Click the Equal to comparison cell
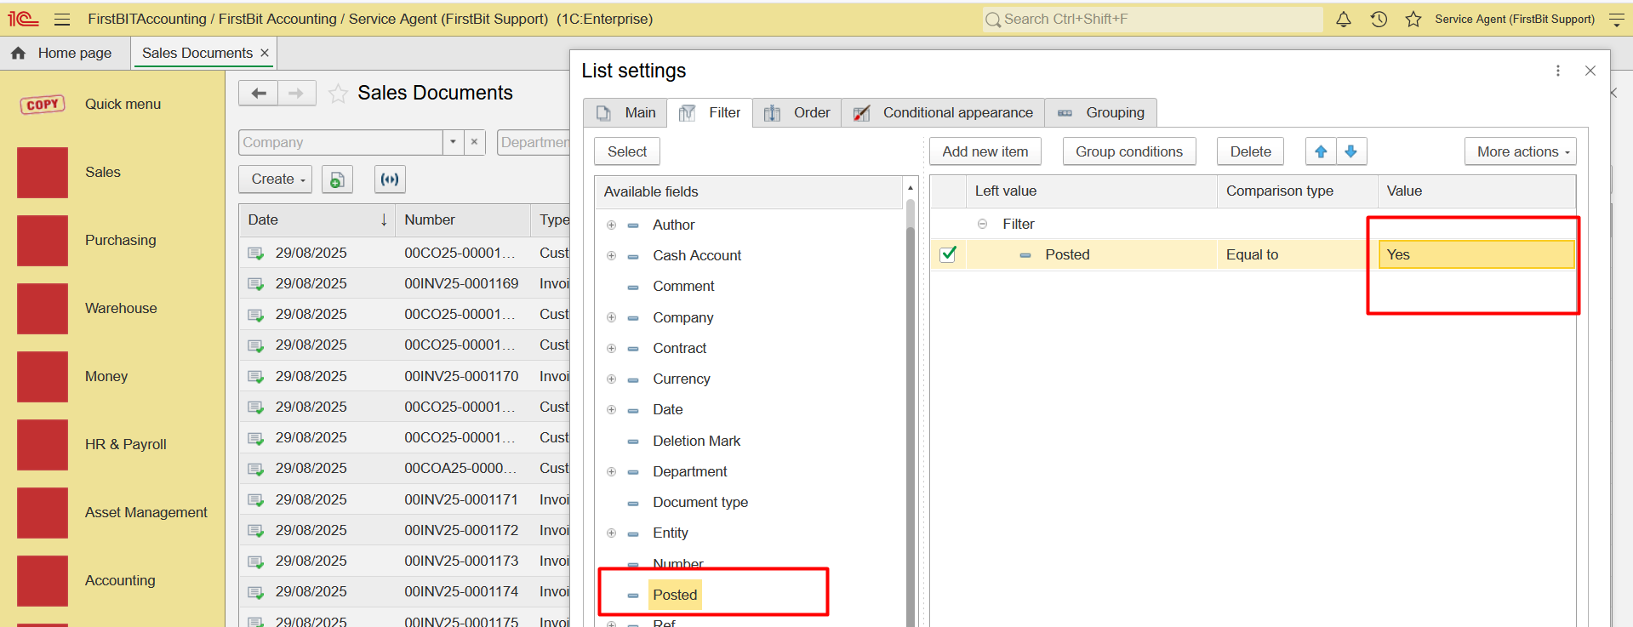Screen dimensions: 1633x627 click(1297, 254)
